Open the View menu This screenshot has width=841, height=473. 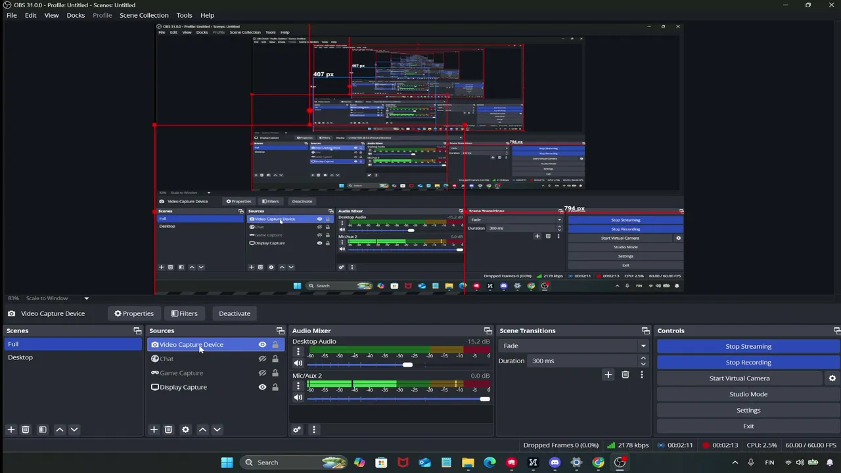click(51, 15)
